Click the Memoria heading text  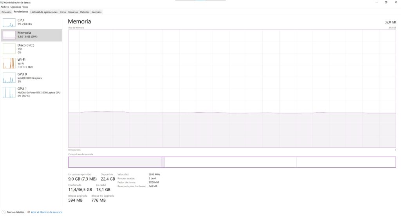click(79, 22)
